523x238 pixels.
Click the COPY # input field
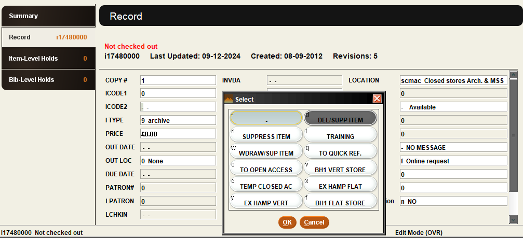(x=177, y=80)
